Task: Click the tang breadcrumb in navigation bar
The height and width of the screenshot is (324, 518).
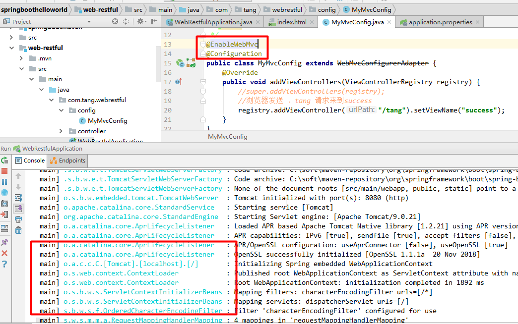Action: point(246,9)
